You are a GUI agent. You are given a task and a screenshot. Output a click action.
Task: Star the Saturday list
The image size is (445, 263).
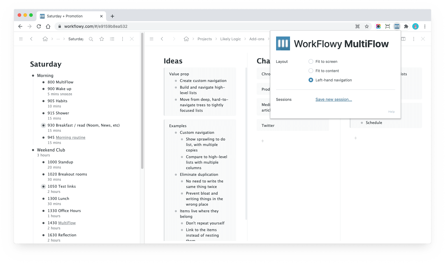coord(102,39)
